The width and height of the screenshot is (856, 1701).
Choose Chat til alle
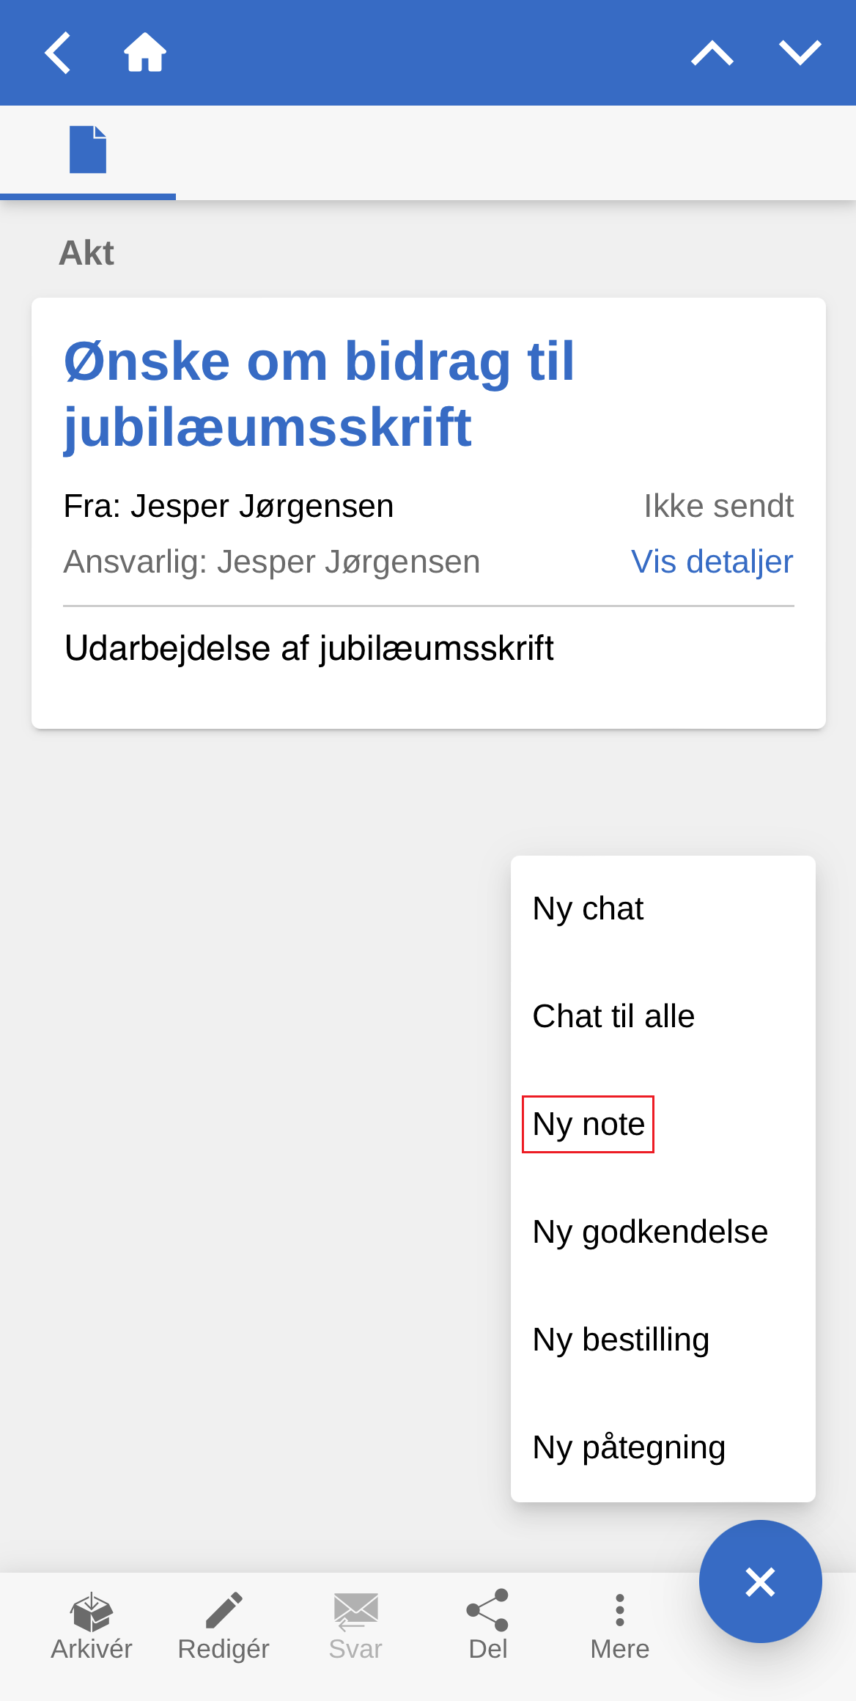[613, 1016]
